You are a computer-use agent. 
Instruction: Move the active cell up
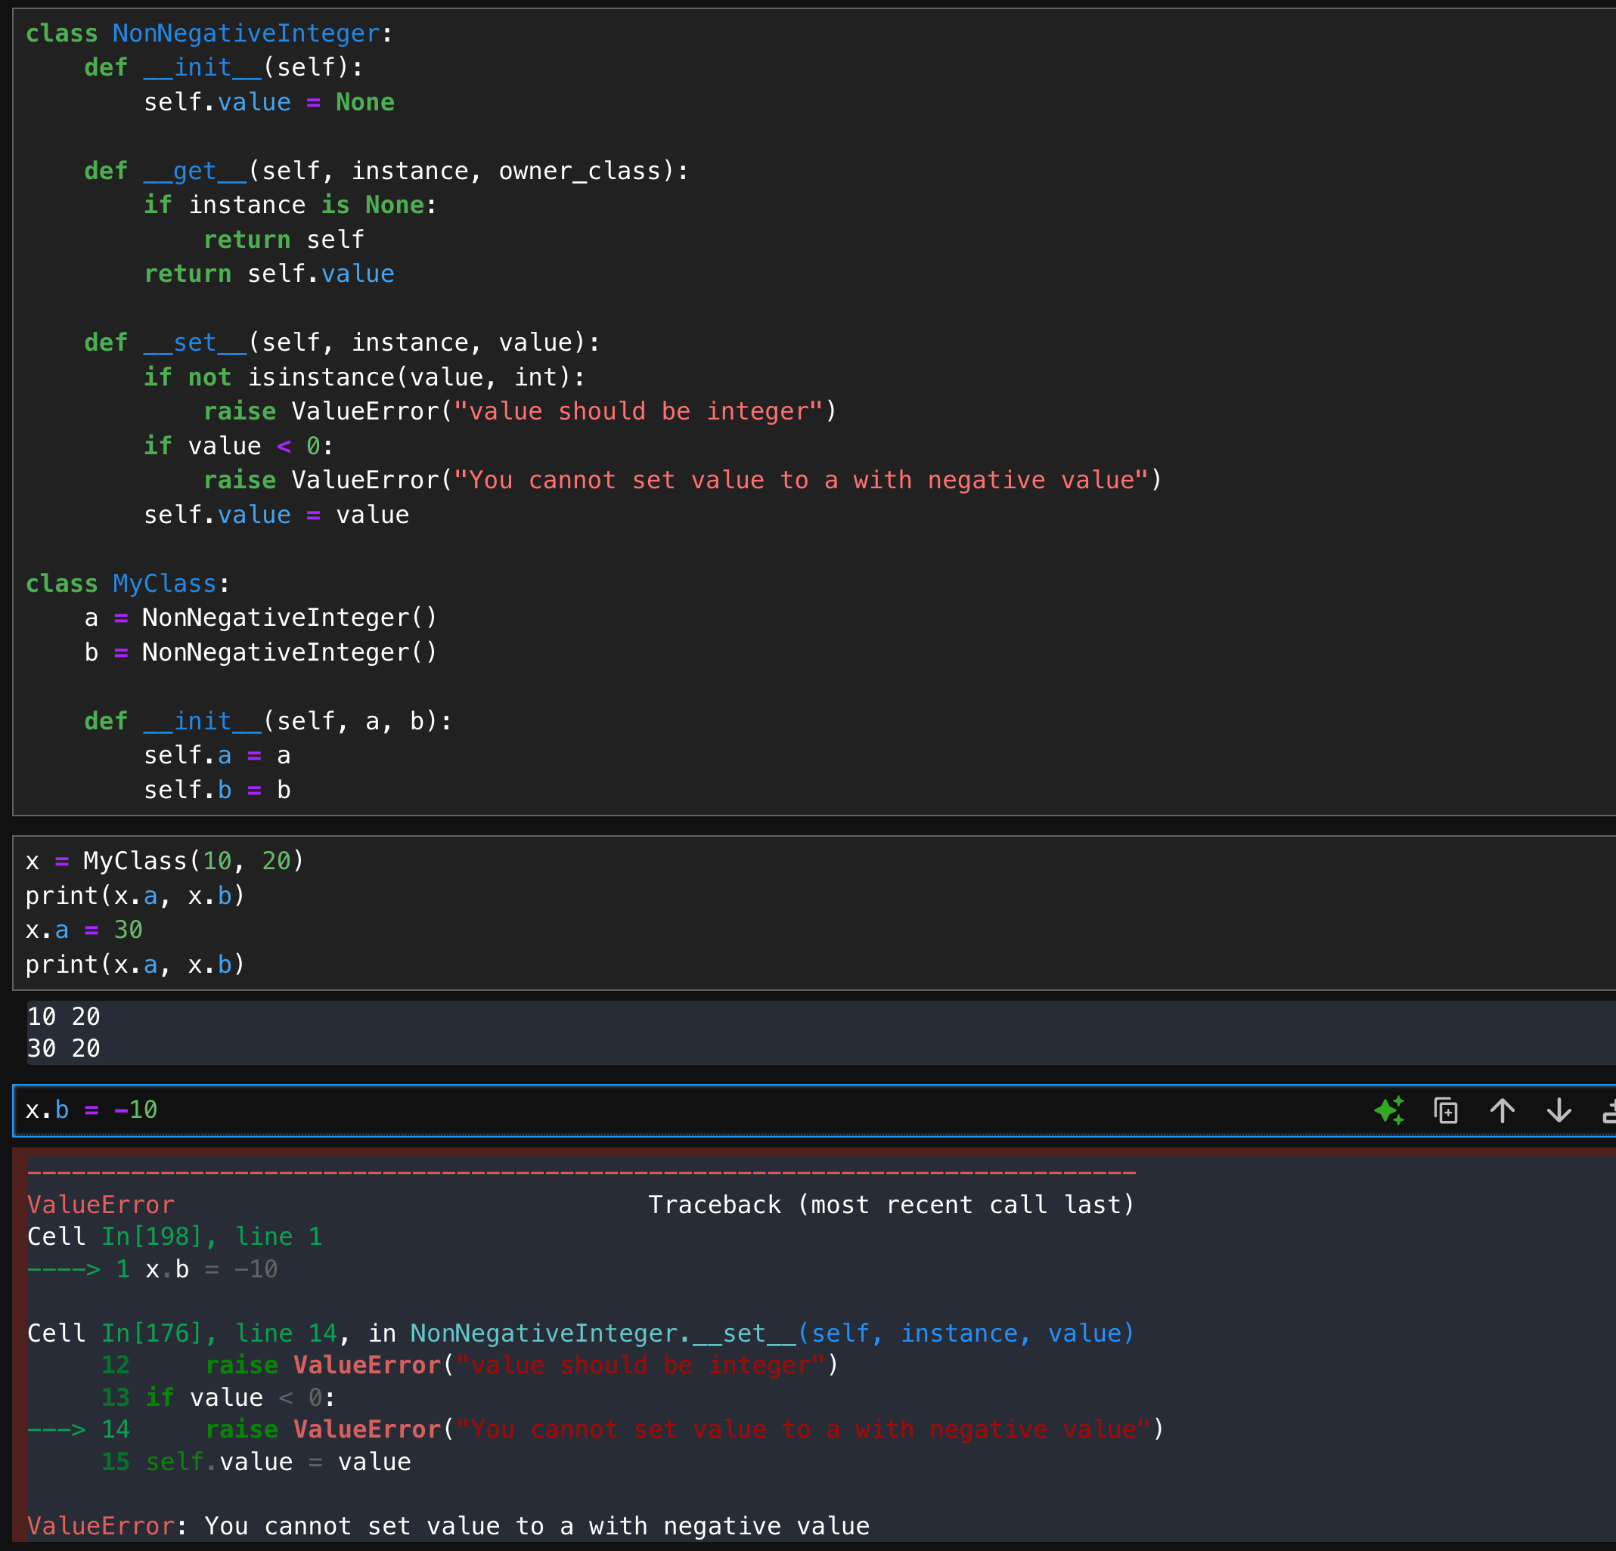point(1503,1110)
